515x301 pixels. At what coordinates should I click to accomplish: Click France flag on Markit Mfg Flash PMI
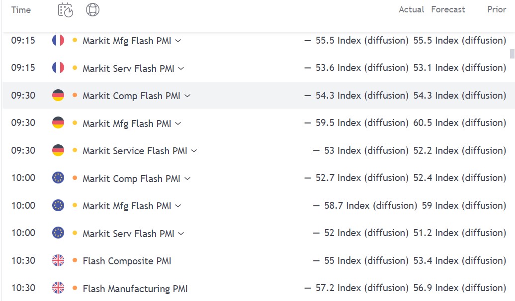click(58, 40)
